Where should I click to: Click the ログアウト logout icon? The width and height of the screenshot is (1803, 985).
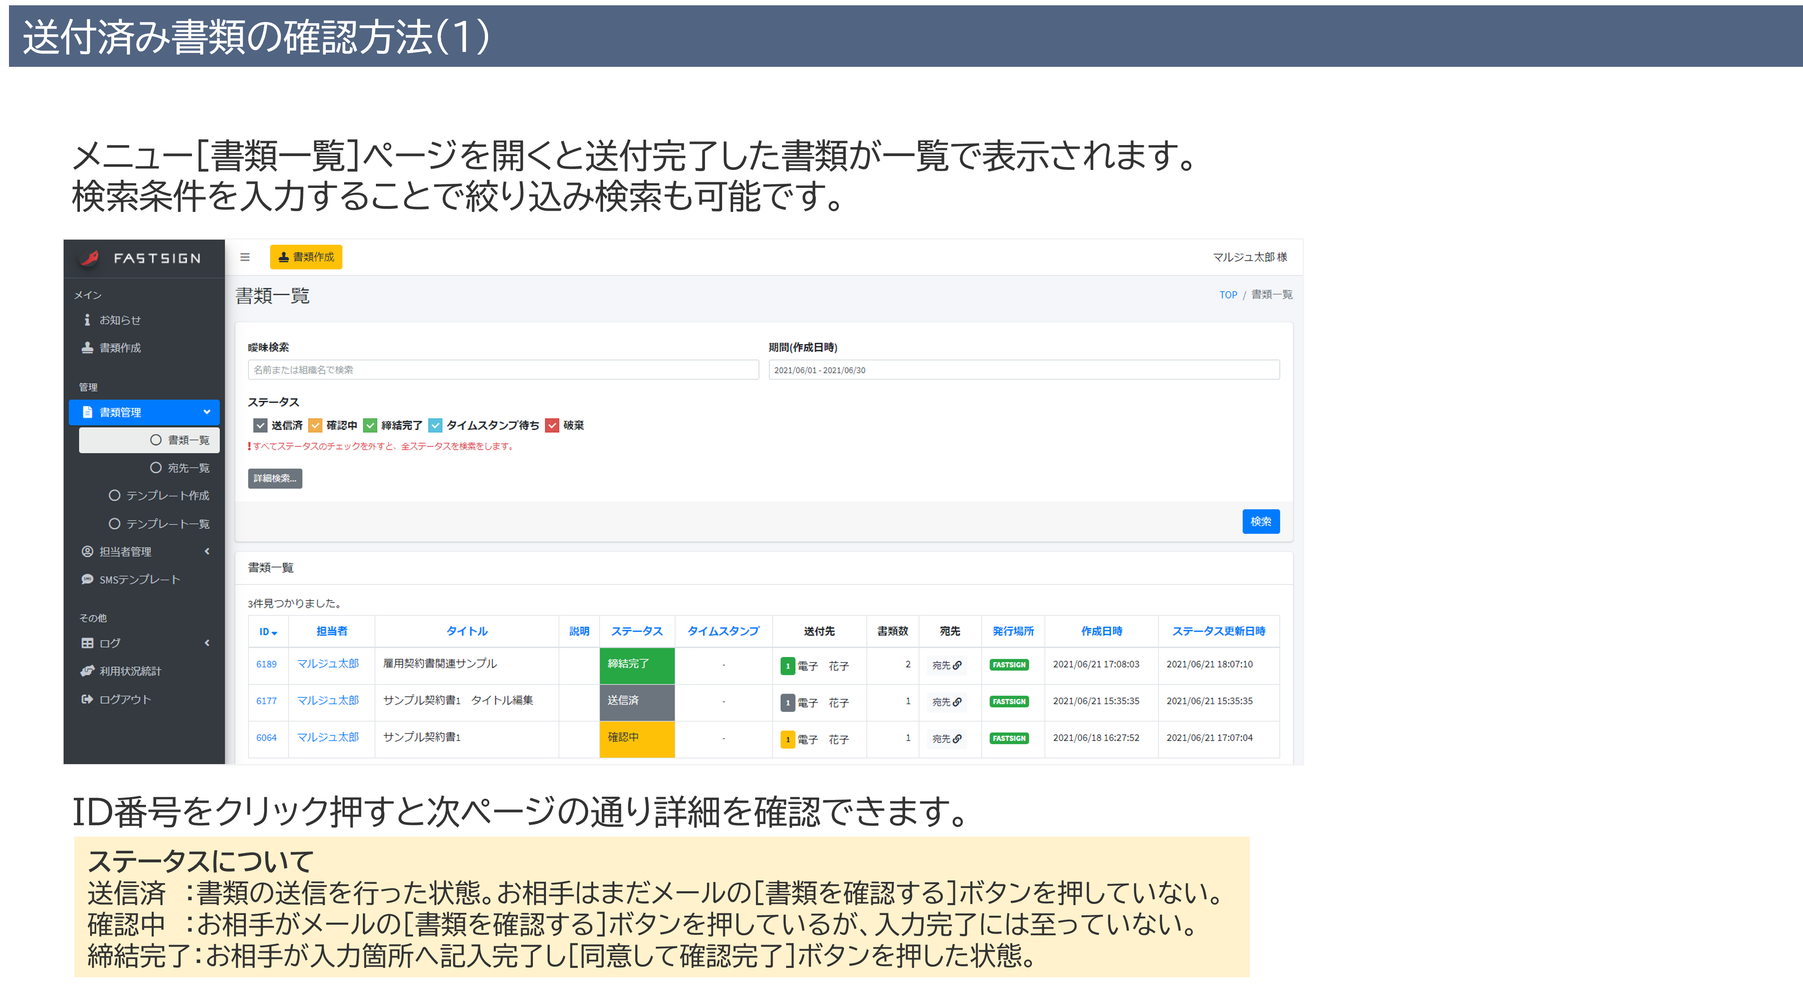[x=88, y=699]
